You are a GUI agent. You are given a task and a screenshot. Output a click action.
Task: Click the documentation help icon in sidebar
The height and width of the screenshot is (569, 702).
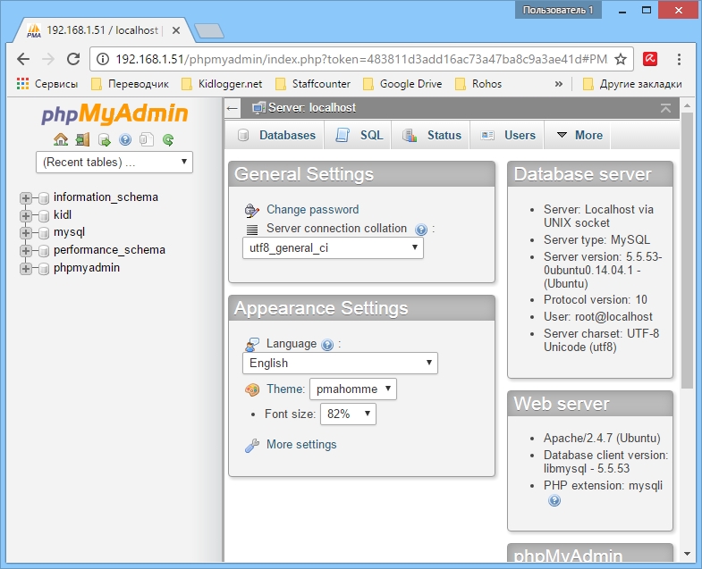click(125, 139)
